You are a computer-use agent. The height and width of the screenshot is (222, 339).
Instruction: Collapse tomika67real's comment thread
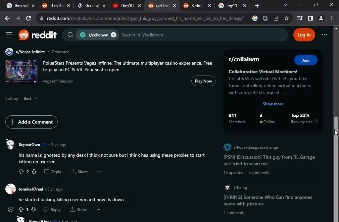click(10, 209)
